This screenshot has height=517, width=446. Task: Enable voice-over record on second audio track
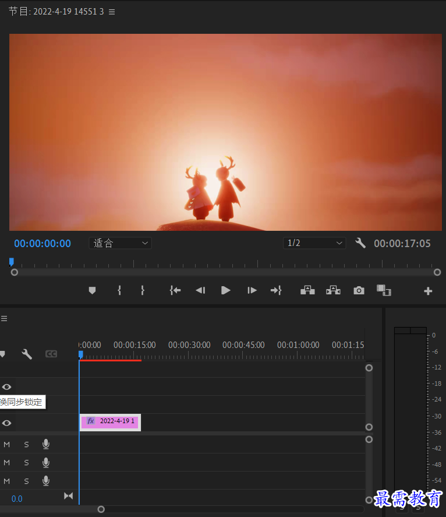pyautogui.click(x=46, y=463)
